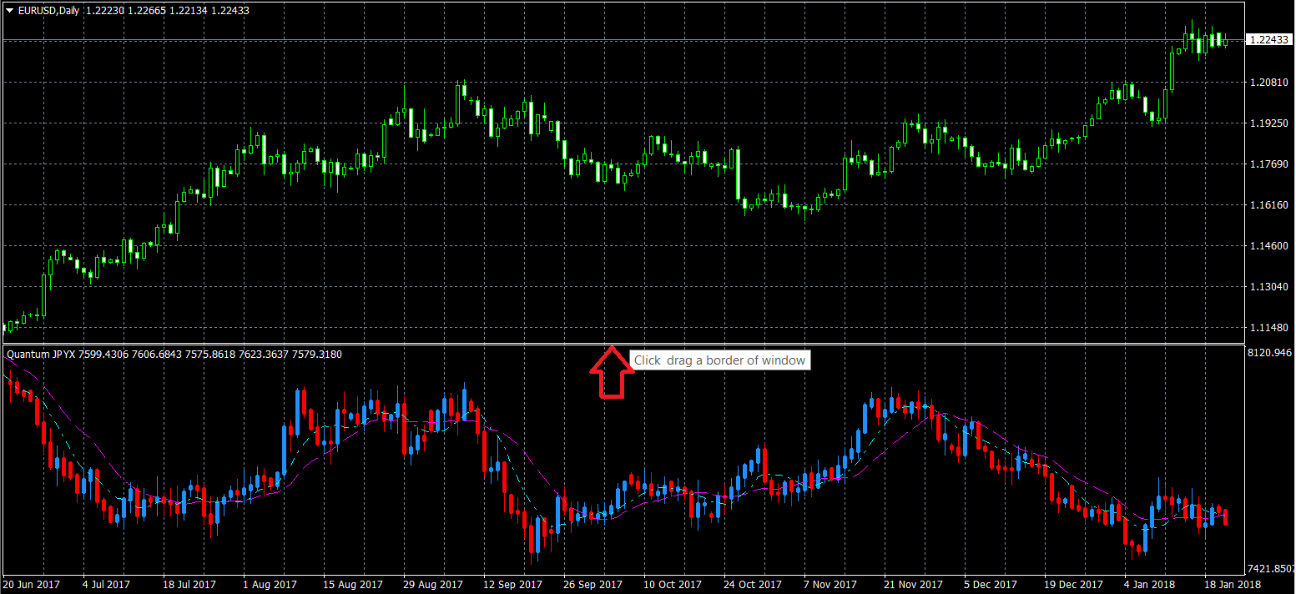
Task: Click the EURUSD,Daily chart title
Action: coord(48,11)
